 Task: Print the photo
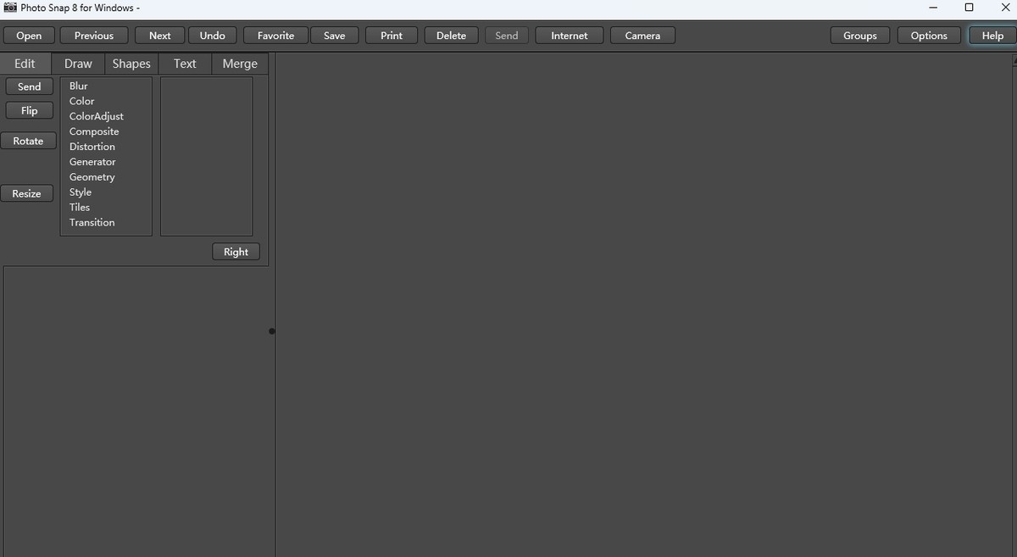click(x=392, y=36)
